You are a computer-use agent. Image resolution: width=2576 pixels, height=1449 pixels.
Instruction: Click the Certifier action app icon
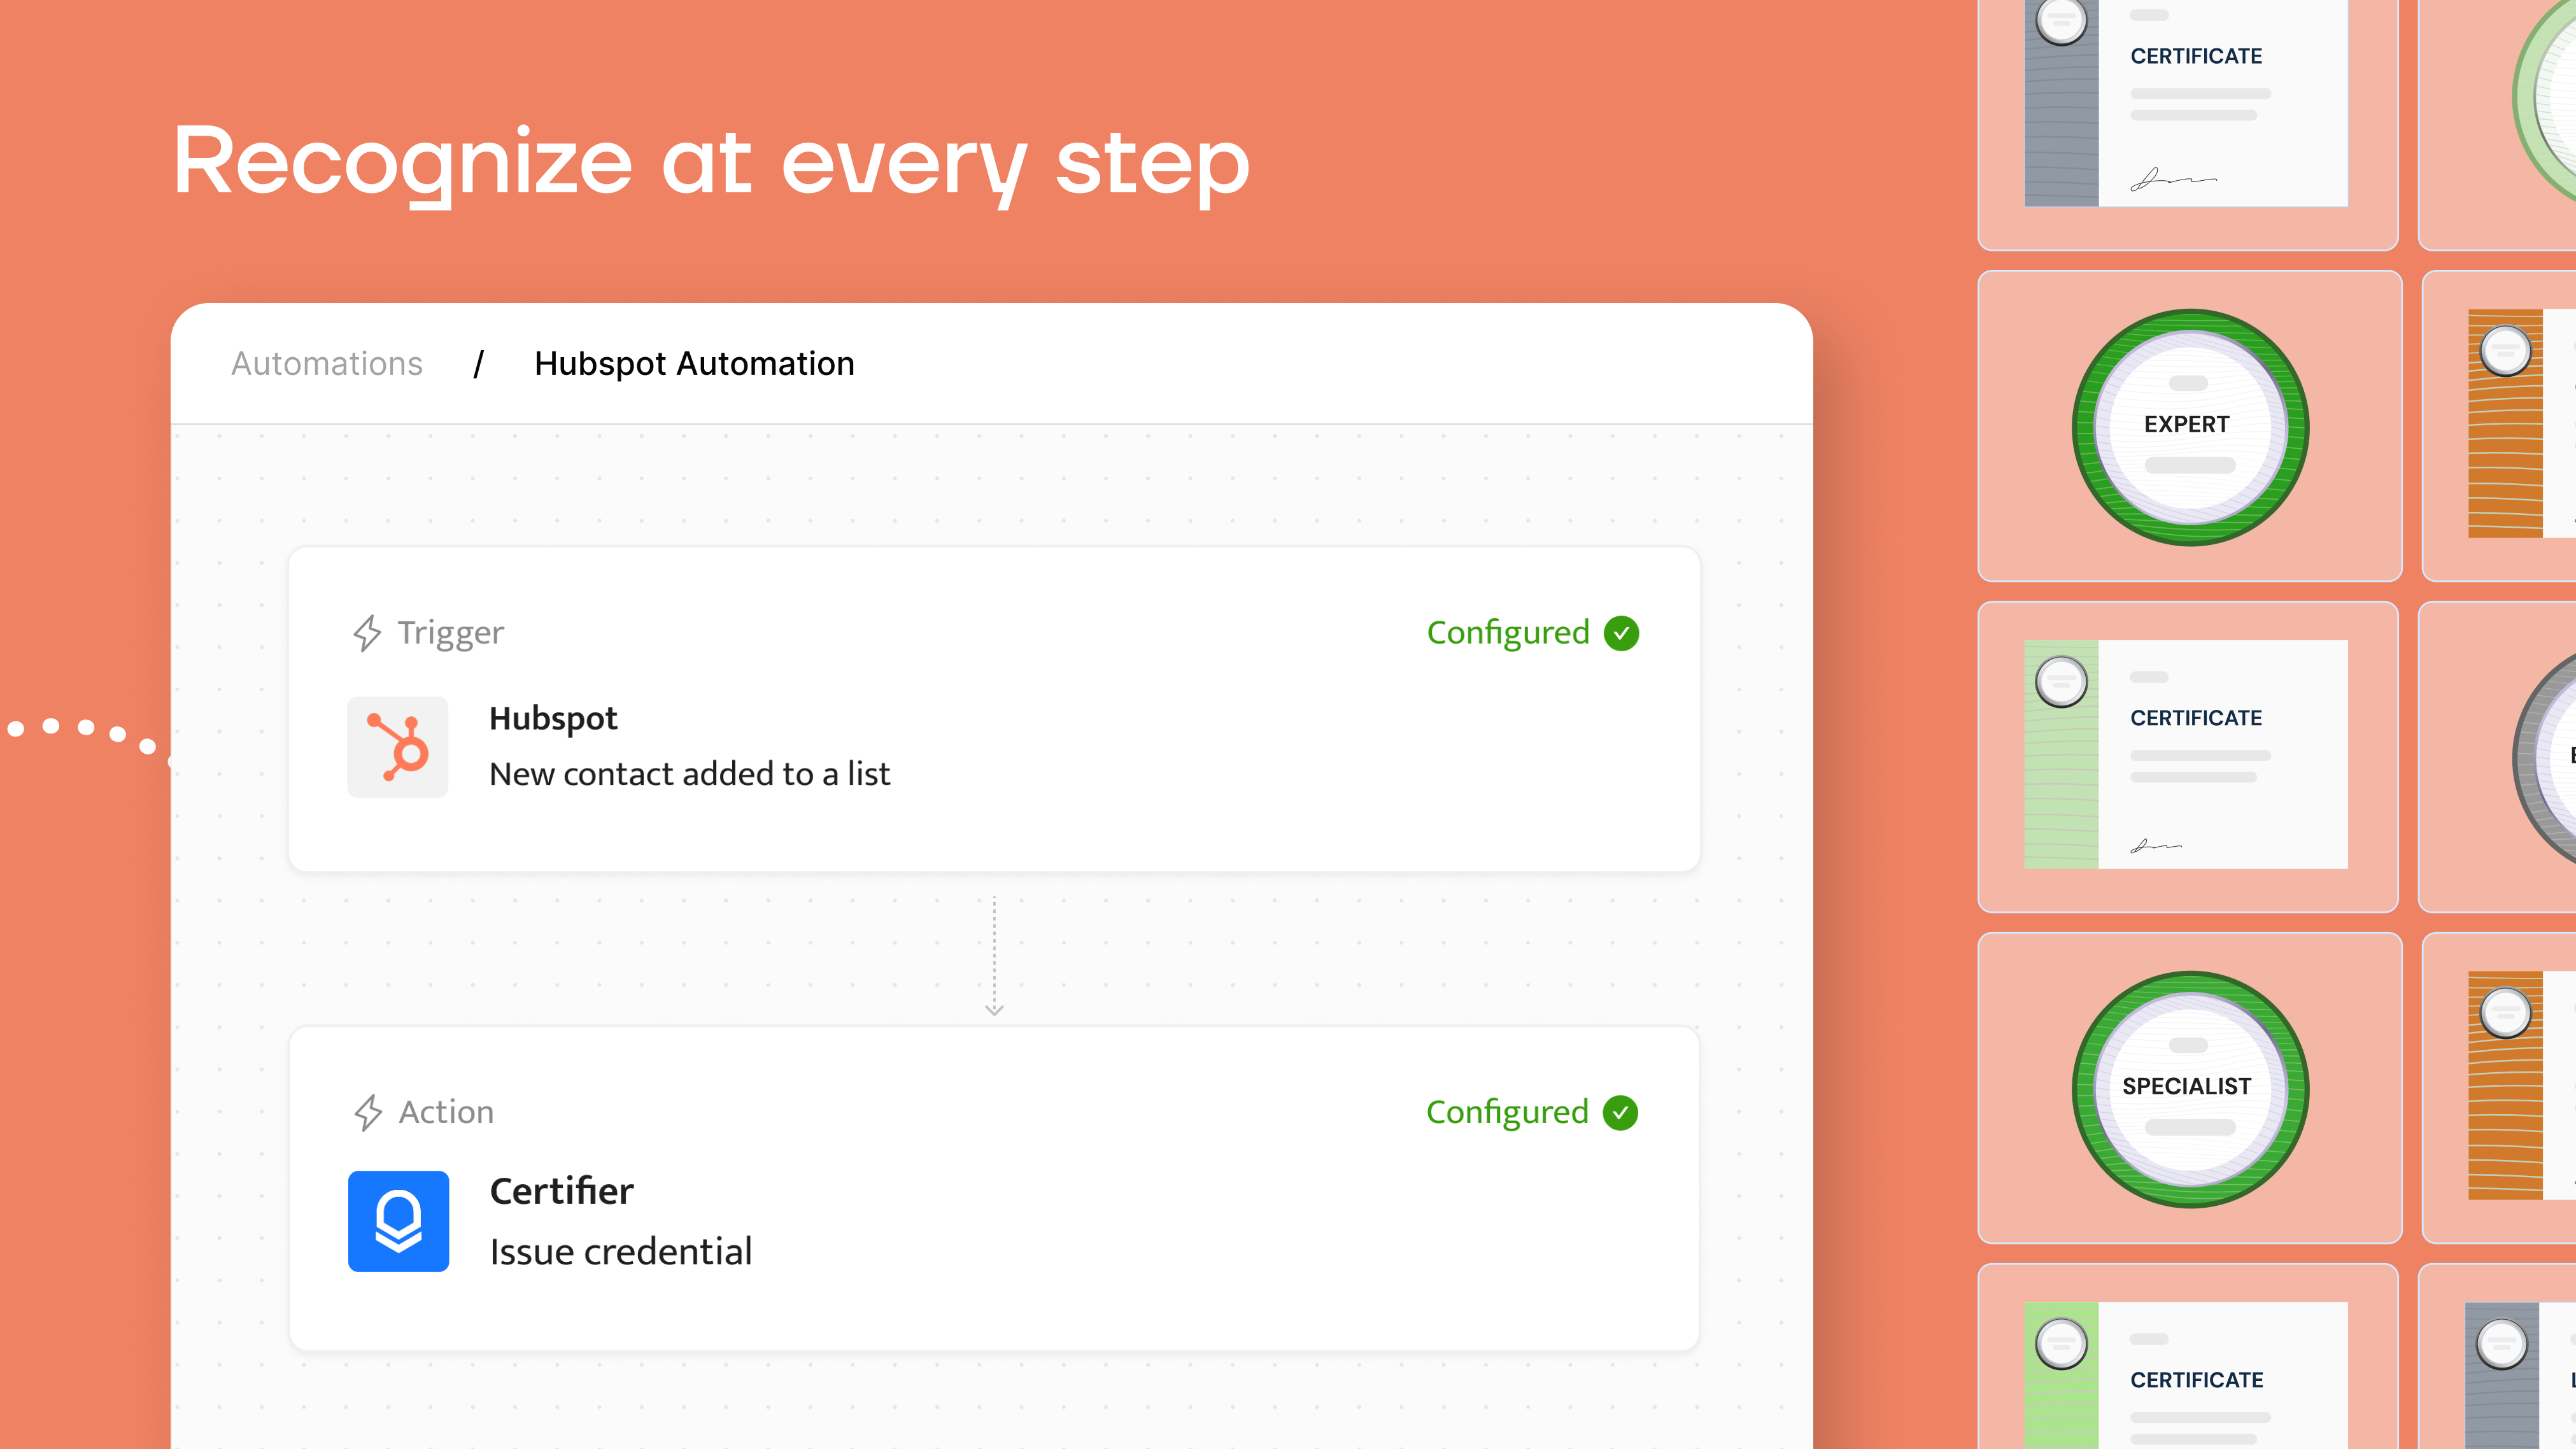coord(398,1221)
